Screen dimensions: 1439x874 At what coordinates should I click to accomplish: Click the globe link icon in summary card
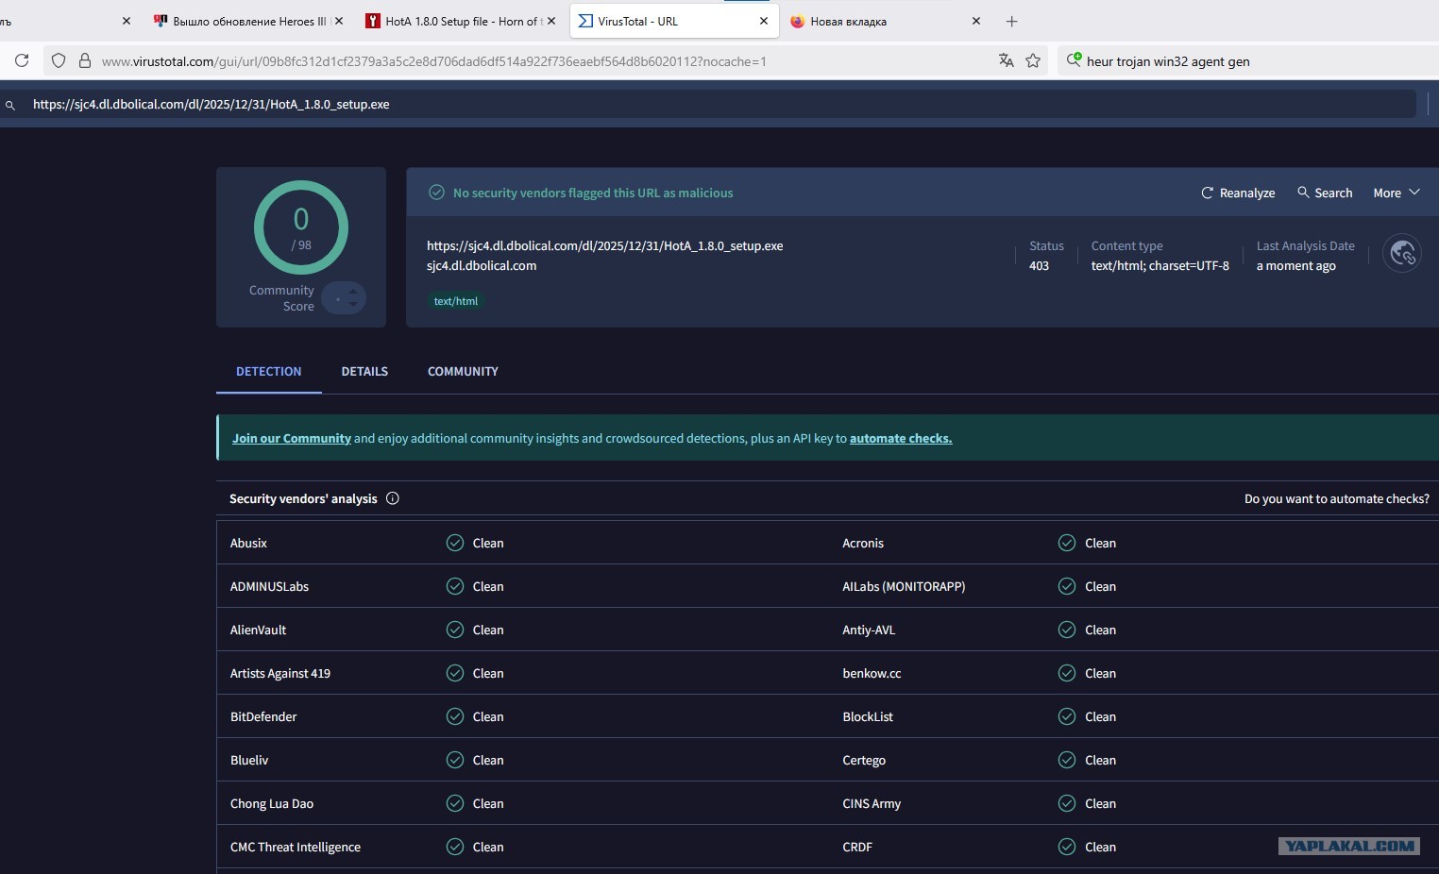tap(1402, 253)
